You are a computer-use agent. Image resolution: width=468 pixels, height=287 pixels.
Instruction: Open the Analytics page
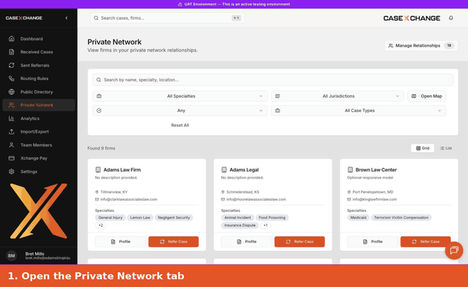click(38, 118)
